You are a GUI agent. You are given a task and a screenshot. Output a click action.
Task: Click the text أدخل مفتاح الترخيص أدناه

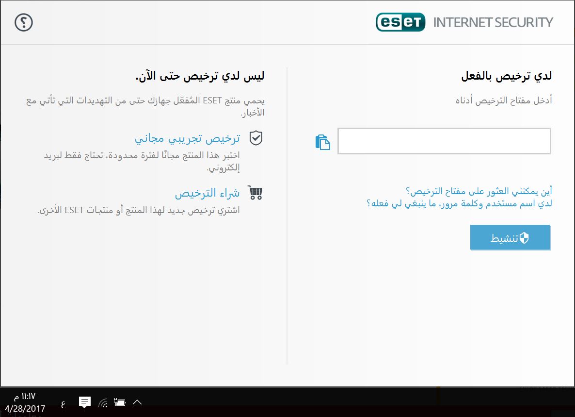click(504, 100)
